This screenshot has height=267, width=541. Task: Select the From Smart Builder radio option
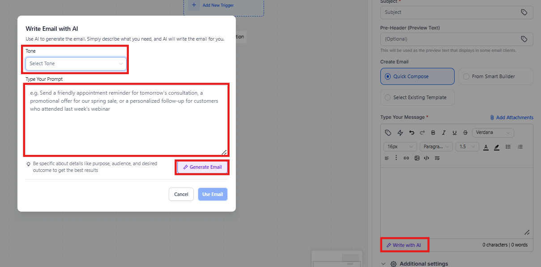point(496,76)
